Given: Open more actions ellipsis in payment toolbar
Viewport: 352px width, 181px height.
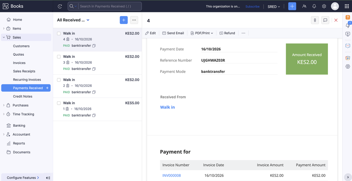Looking at the screenshot, I should pos(243,33).
